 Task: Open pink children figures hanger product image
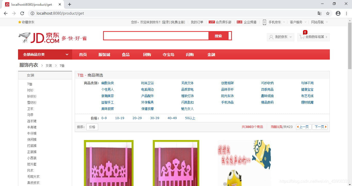pos(176,163)
